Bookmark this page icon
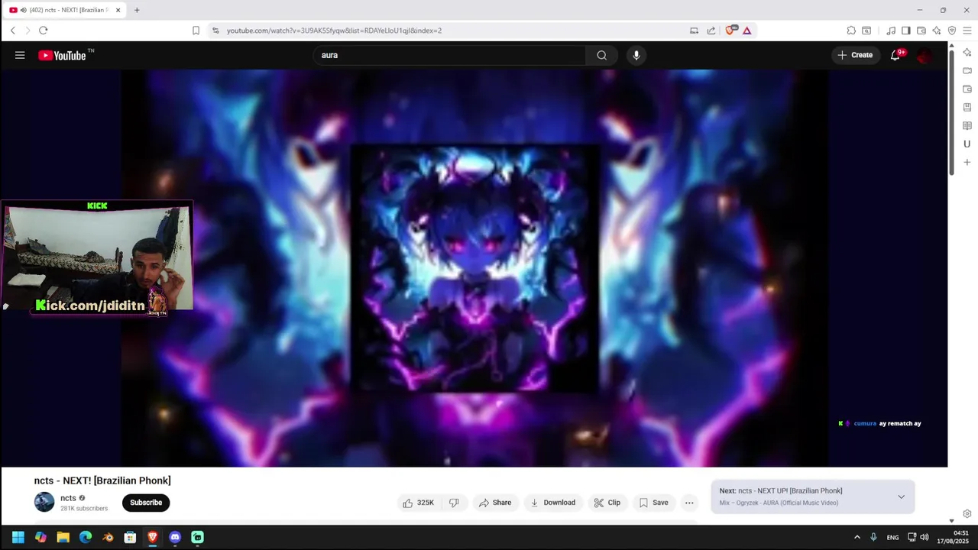This screenshot has width=978, height=550. [196, 31]
